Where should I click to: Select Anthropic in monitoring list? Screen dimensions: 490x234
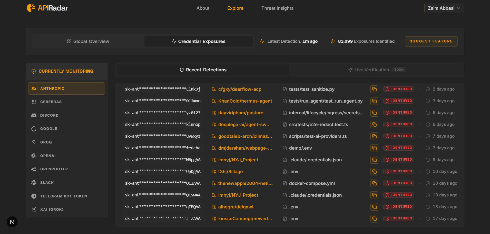67,88
